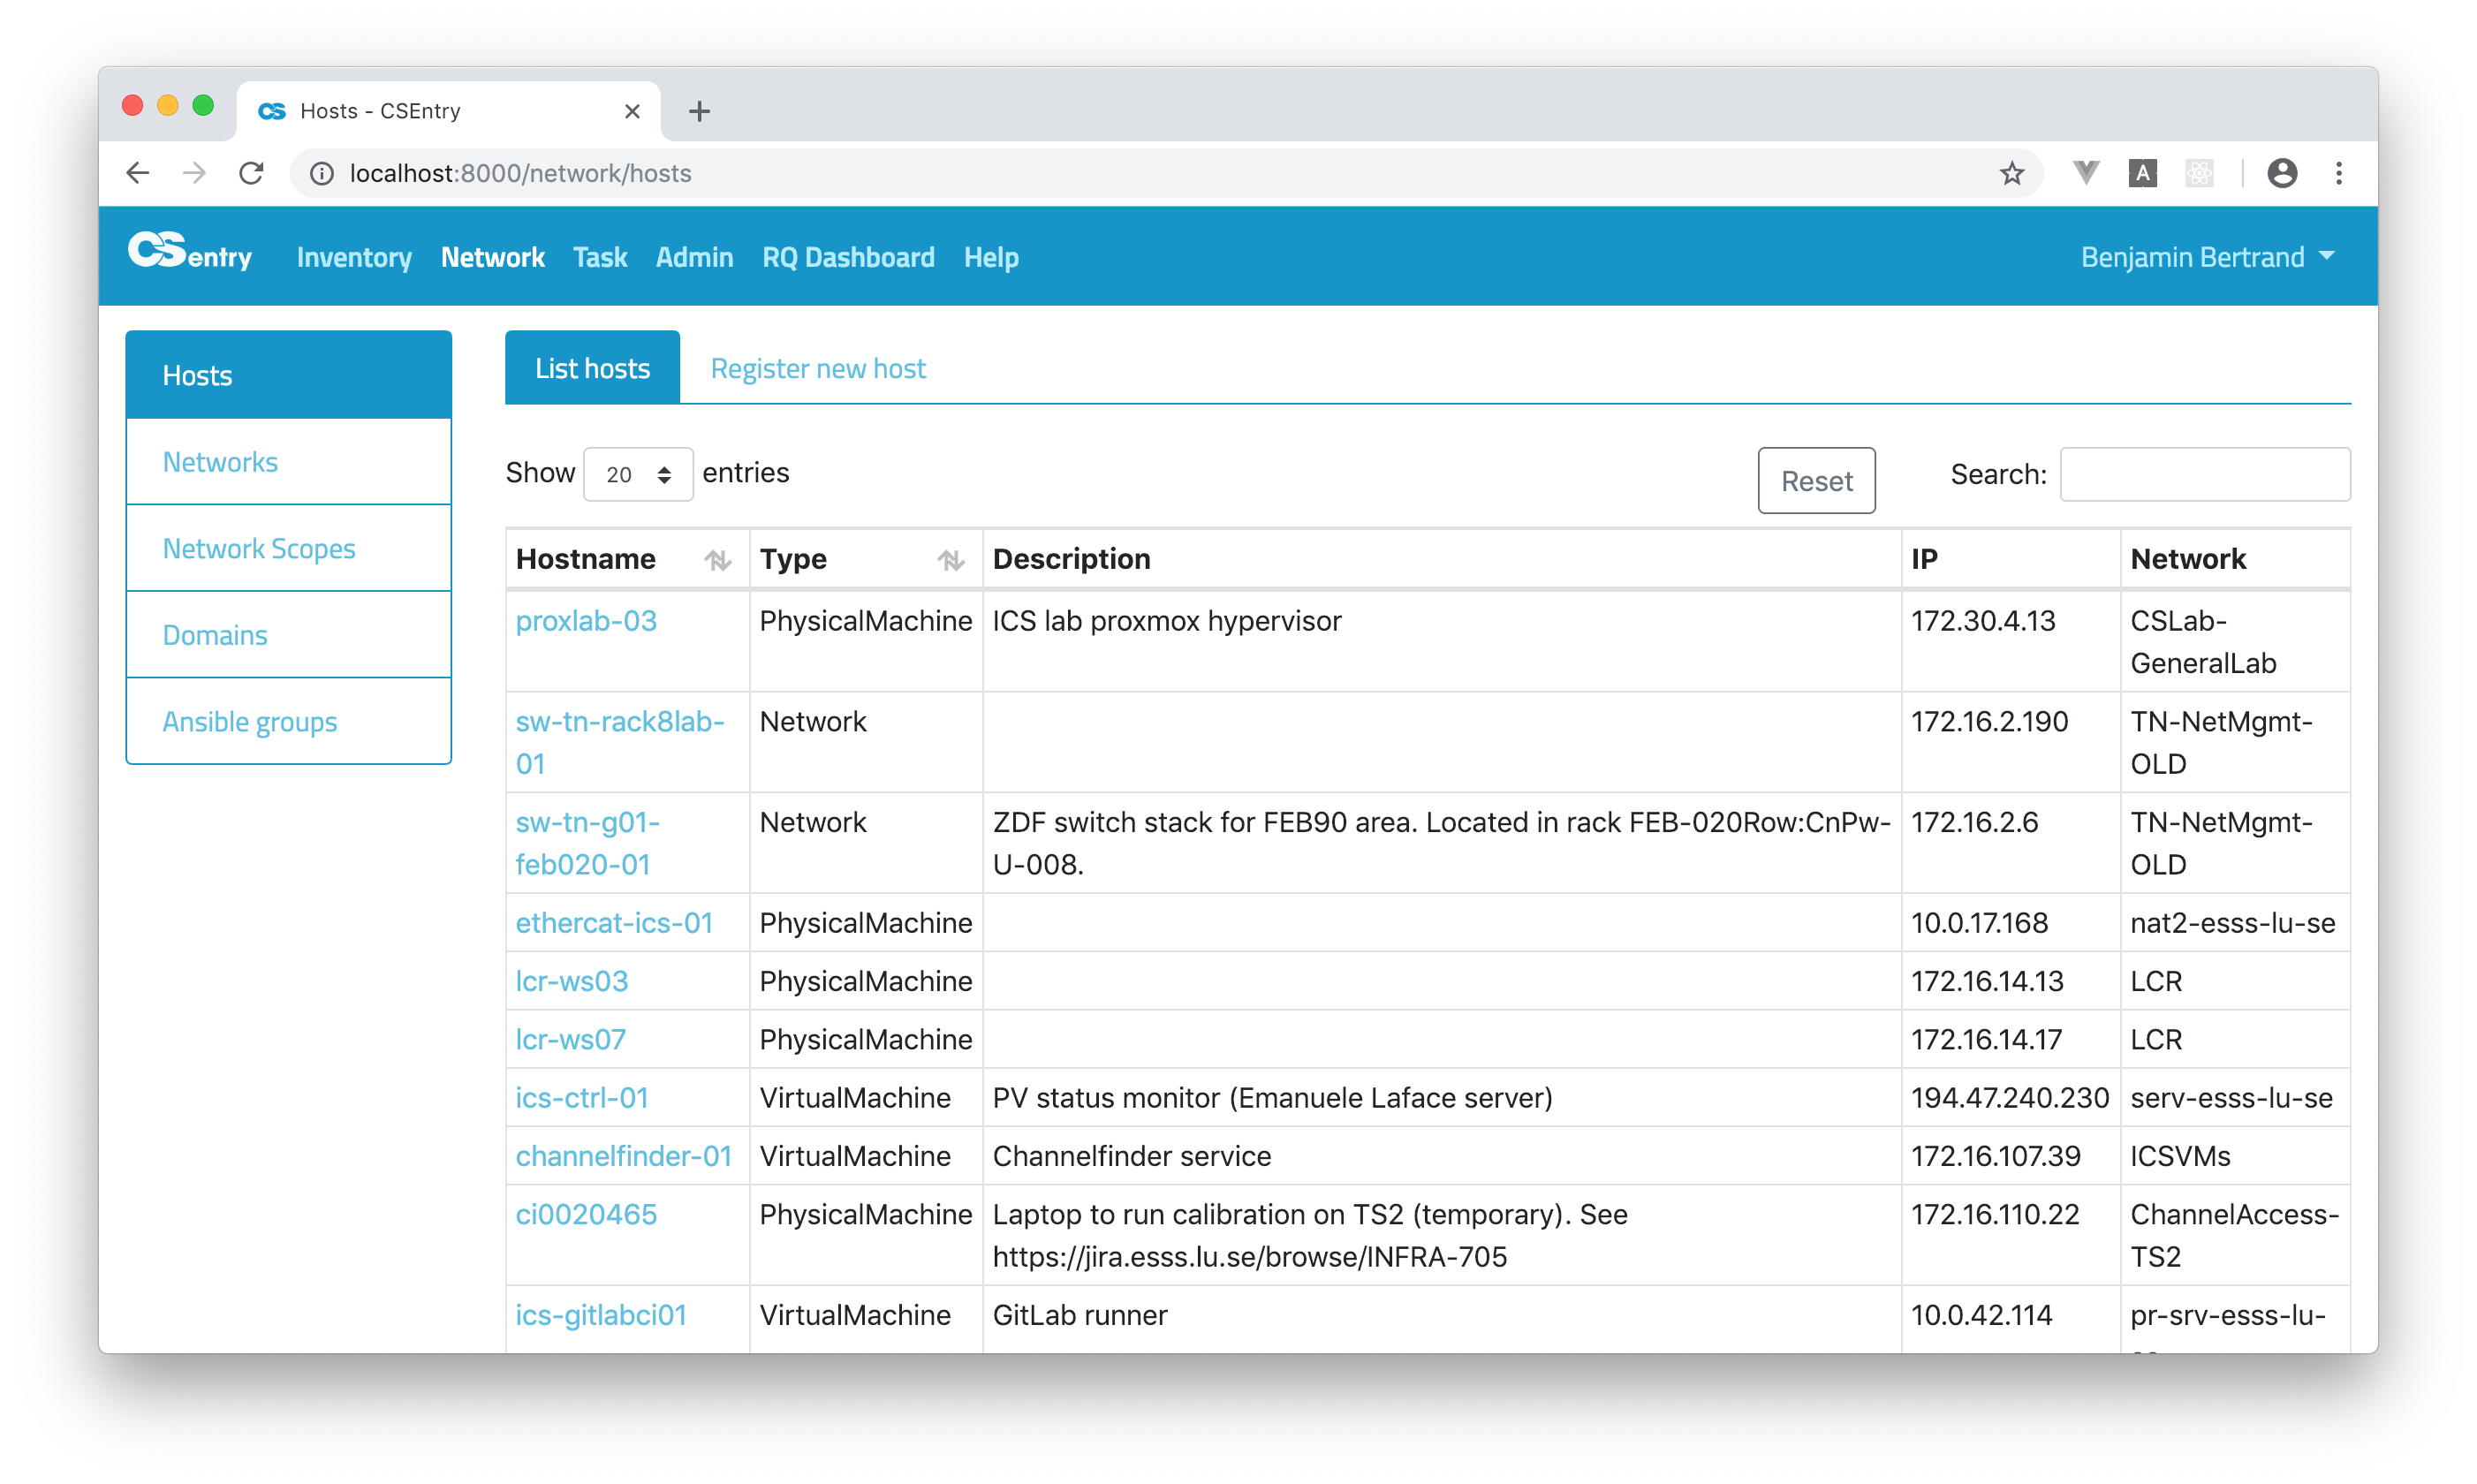
Task: Click the site information icon in the address bar
Action: (322, 173)
